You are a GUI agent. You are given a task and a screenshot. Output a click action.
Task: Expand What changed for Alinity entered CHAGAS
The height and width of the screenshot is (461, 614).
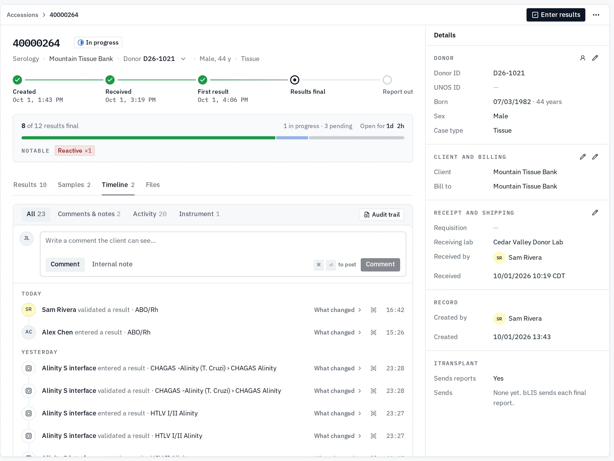coord(337,368)
